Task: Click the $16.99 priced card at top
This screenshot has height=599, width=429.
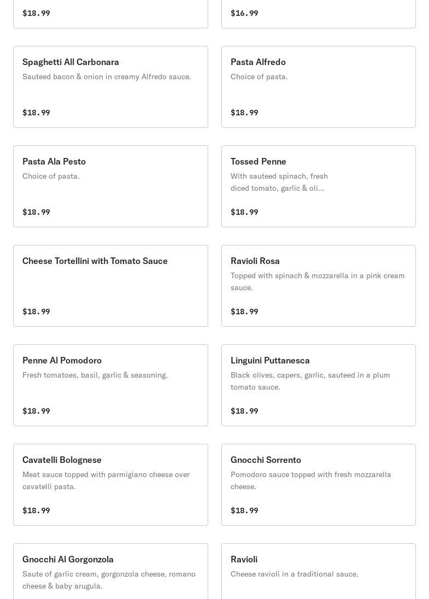Action: click(x=319, y=14)
